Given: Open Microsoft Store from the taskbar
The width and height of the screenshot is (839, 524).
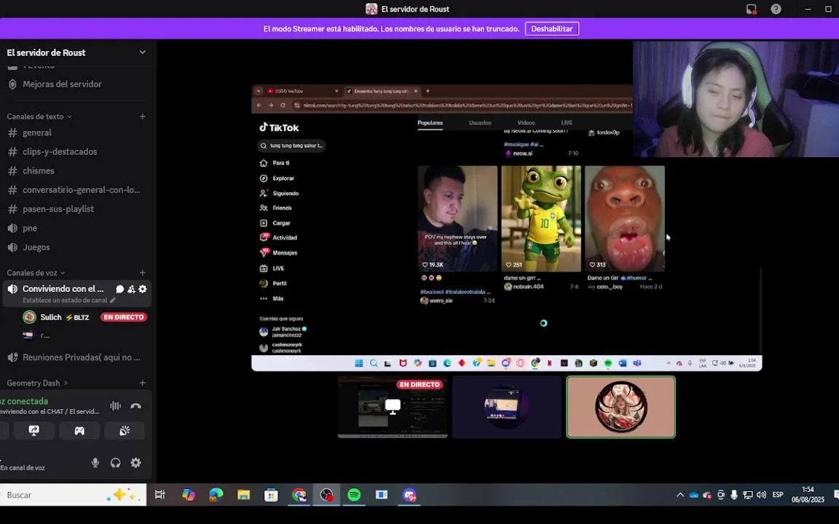Looking at the screenshot, I should [x=271, y=495].
